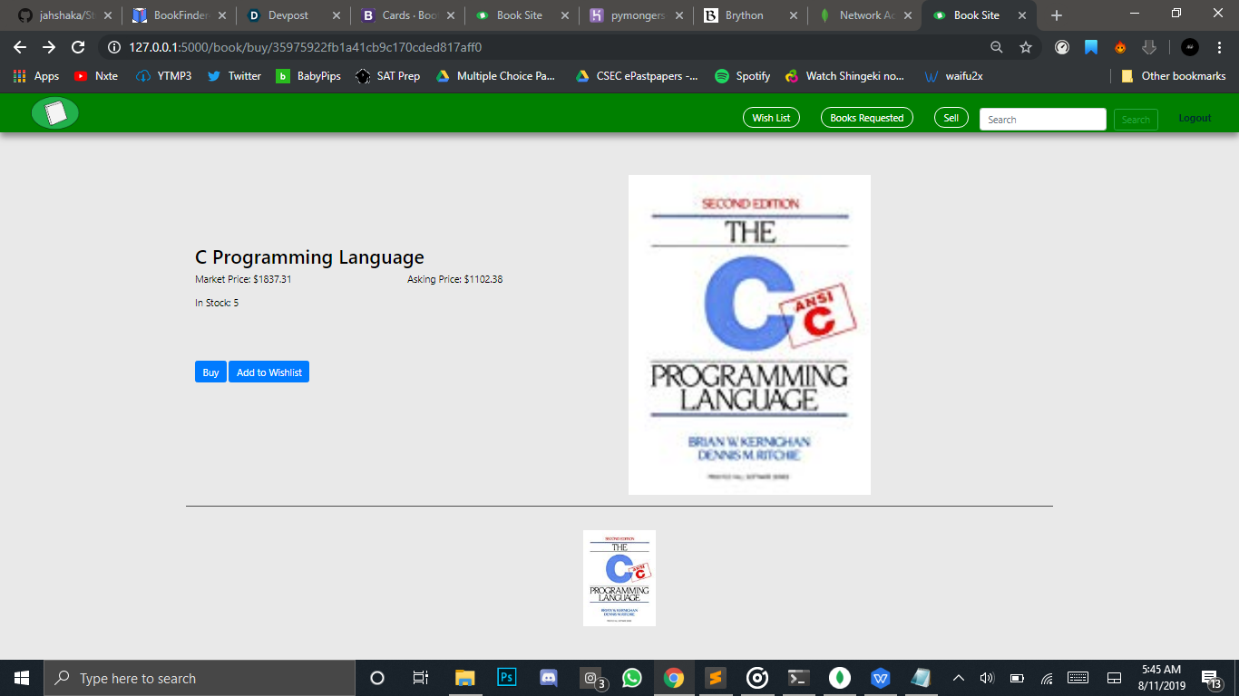Open Instagram app in taskbar
The width and height of the screenshot is (1239, 696).
click(591, 678)
